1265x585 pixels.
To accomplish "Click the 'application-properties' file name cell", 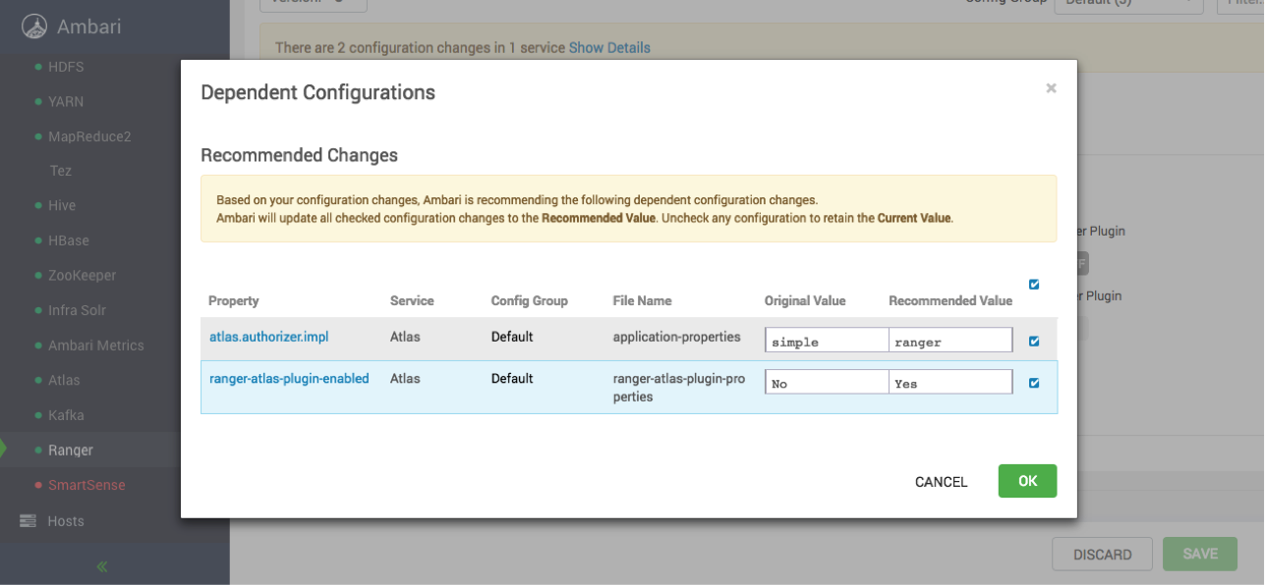I will click(677, 337).
